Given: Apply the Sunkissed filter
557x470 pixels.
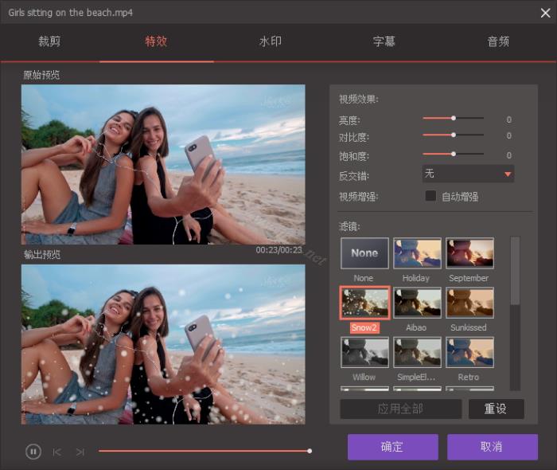Looking at the screenshot, I should point(469,303).
